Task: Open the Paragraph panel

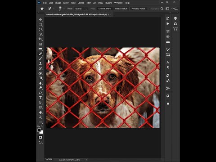Action: [168, 67]
